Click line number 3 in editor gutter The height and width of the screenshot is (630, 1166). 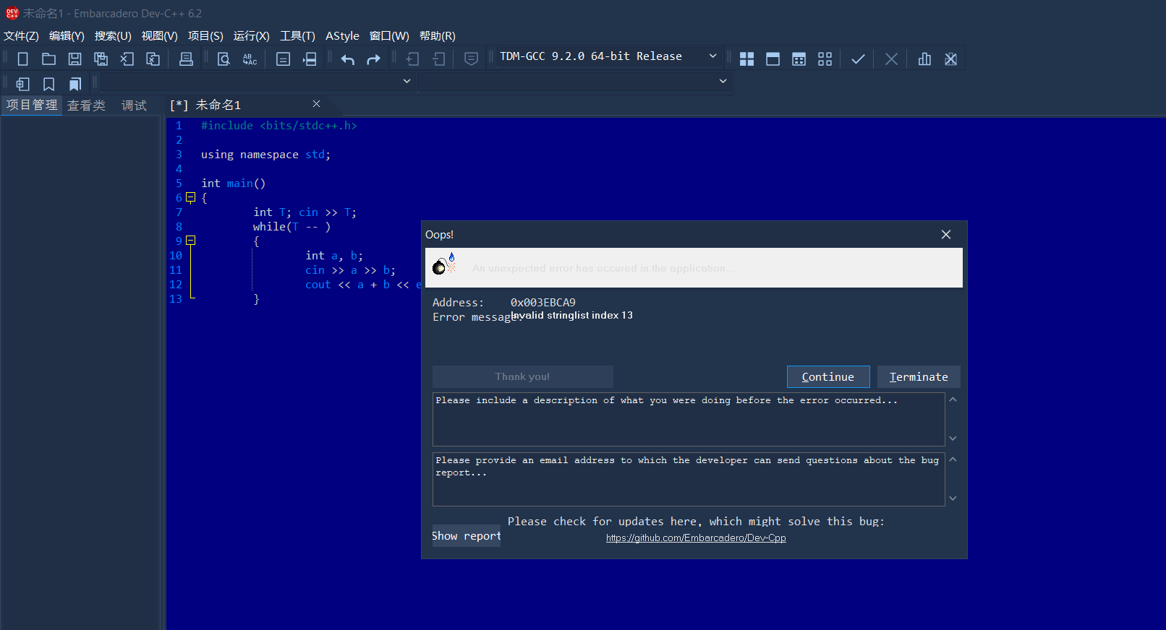coord(179,155)
